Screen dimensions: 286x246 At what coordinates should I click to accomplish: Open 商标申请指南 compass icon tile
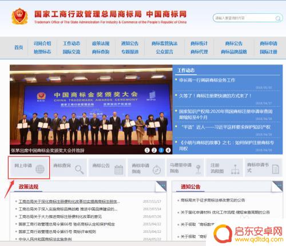click(x=146, y=168)
